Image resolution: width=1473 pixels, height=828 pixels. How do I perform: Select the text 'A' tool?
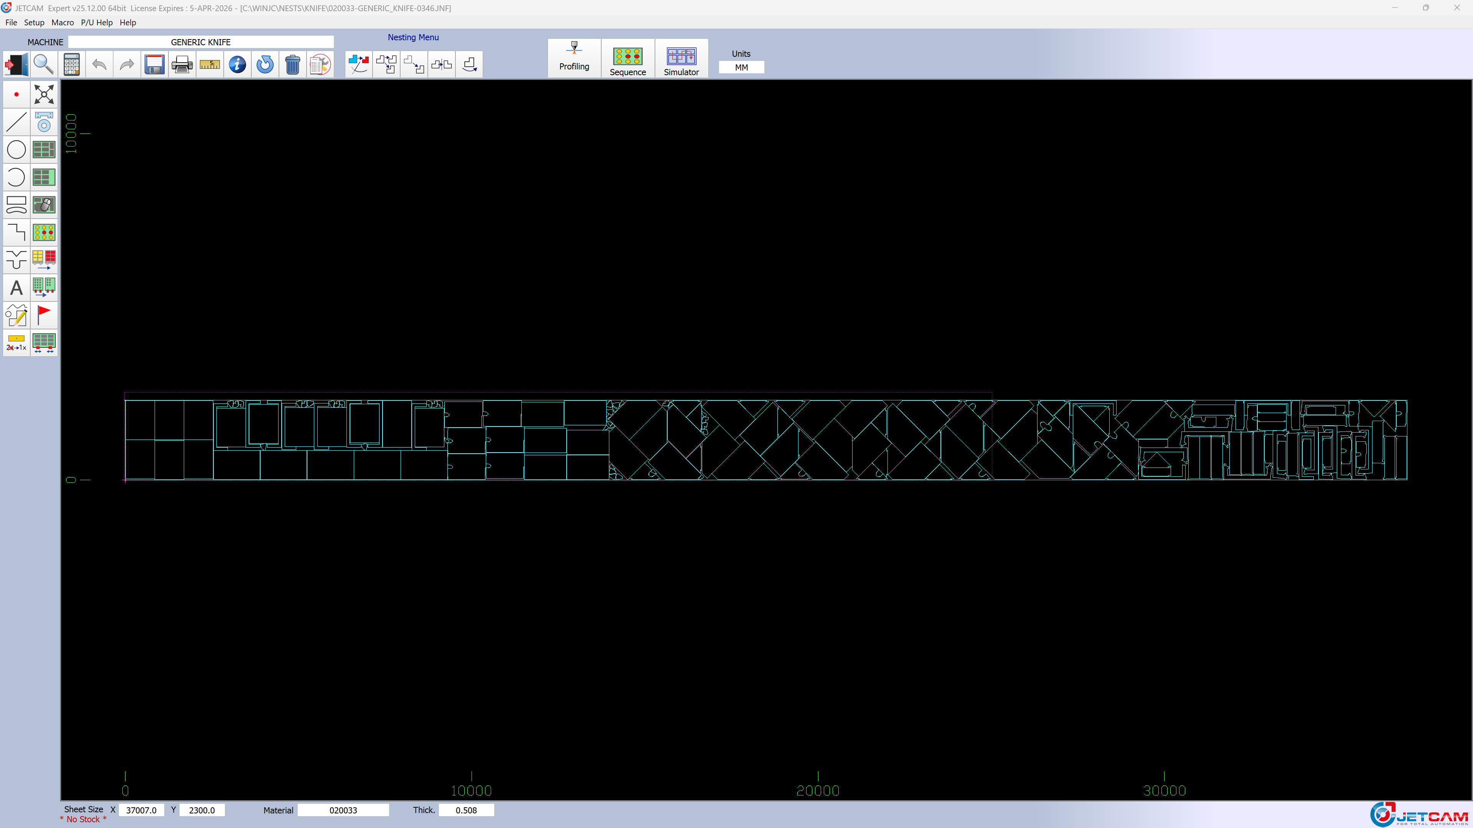click(16, 287)
